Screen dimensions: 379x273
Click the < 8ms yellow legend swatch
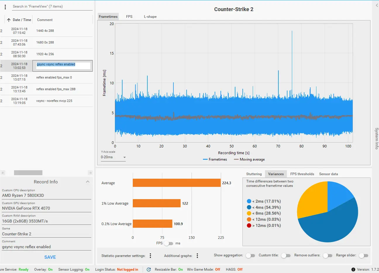pos(249,213)
